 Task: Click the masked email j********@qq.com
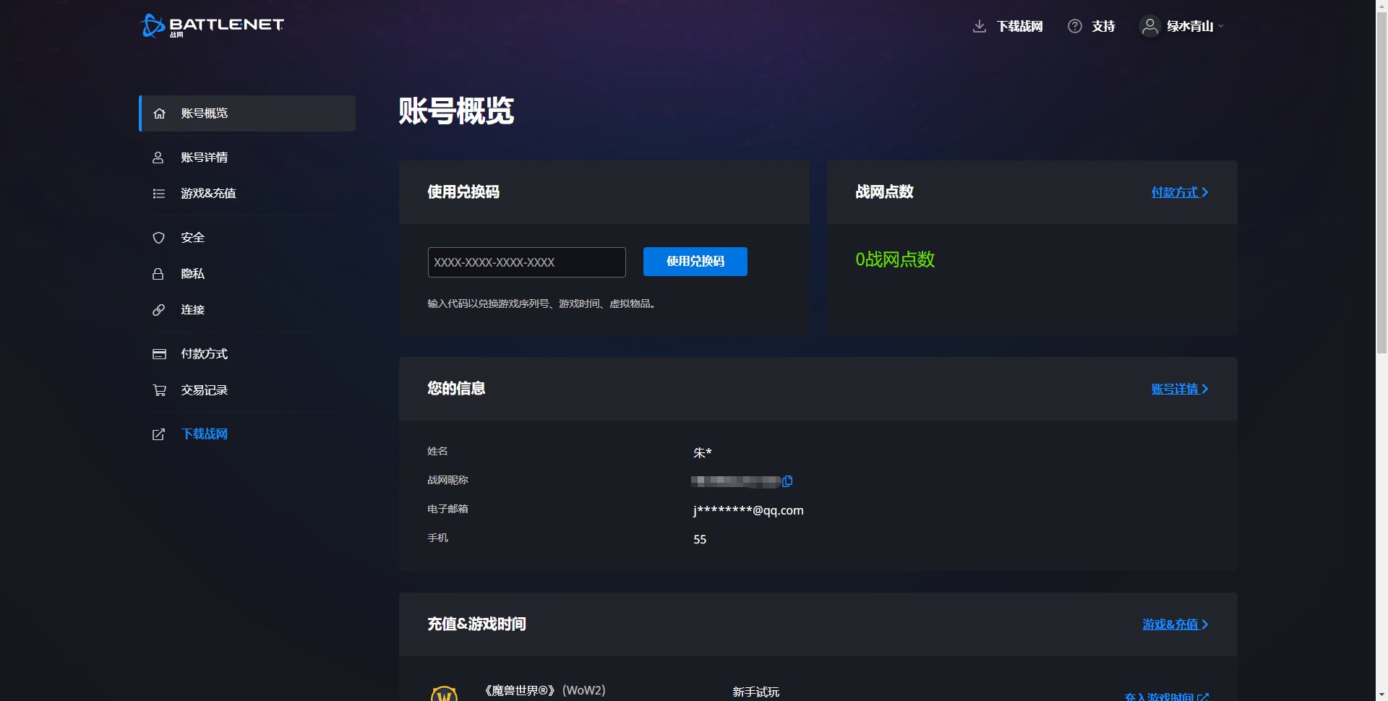tap(748, 510)
